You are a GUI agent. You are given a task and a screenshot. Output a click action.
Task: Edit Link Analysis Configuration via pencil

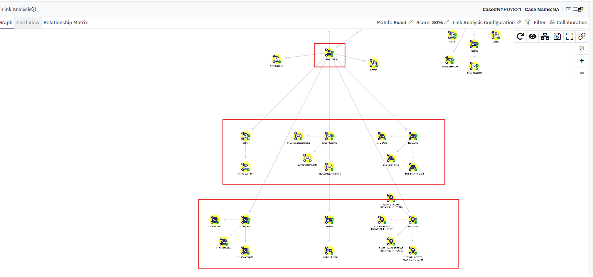click(519, 22)
